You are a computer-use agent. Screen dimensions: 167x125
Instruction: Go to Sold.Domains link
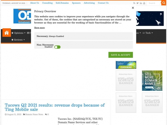62,3
